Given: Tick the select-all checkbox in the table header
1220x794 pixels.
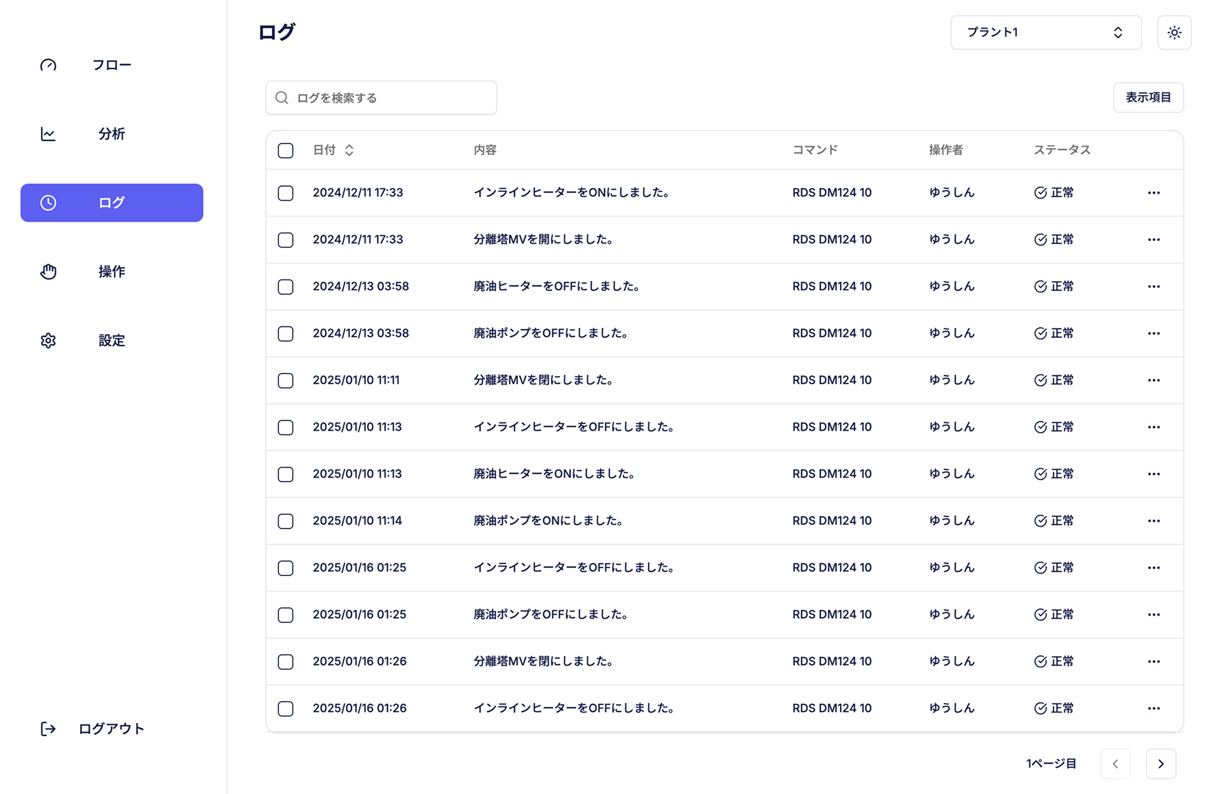Looking at the screenshot, I should [x=285, y=151].
